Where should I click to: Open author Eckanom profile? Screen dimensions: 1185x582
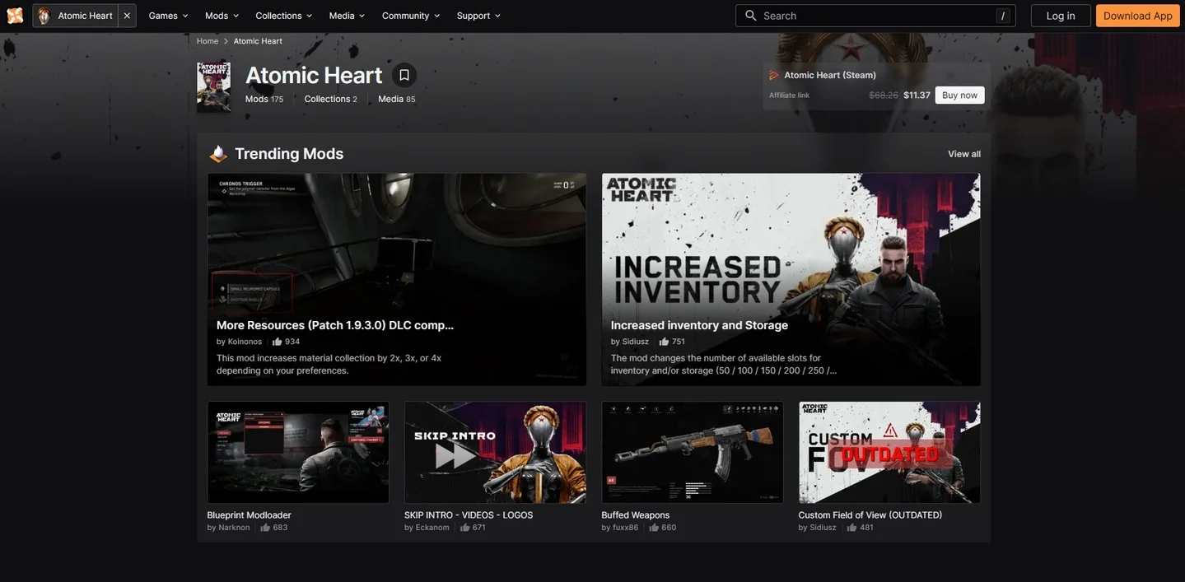pos(432,528)
